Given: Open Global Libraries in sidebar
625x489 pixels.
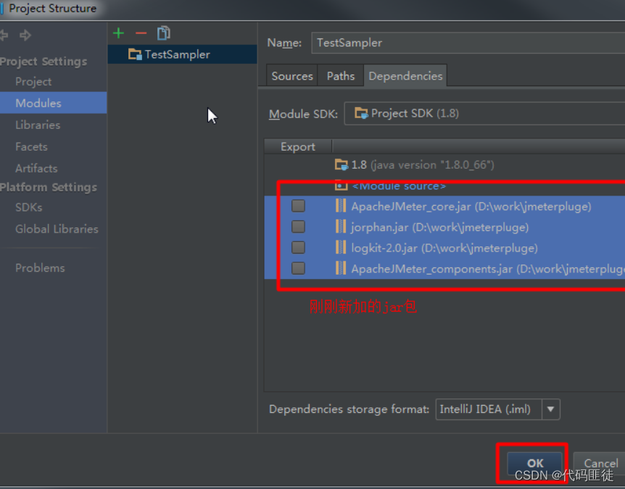Looking at the screenshot, I should [x=57, y=229].
